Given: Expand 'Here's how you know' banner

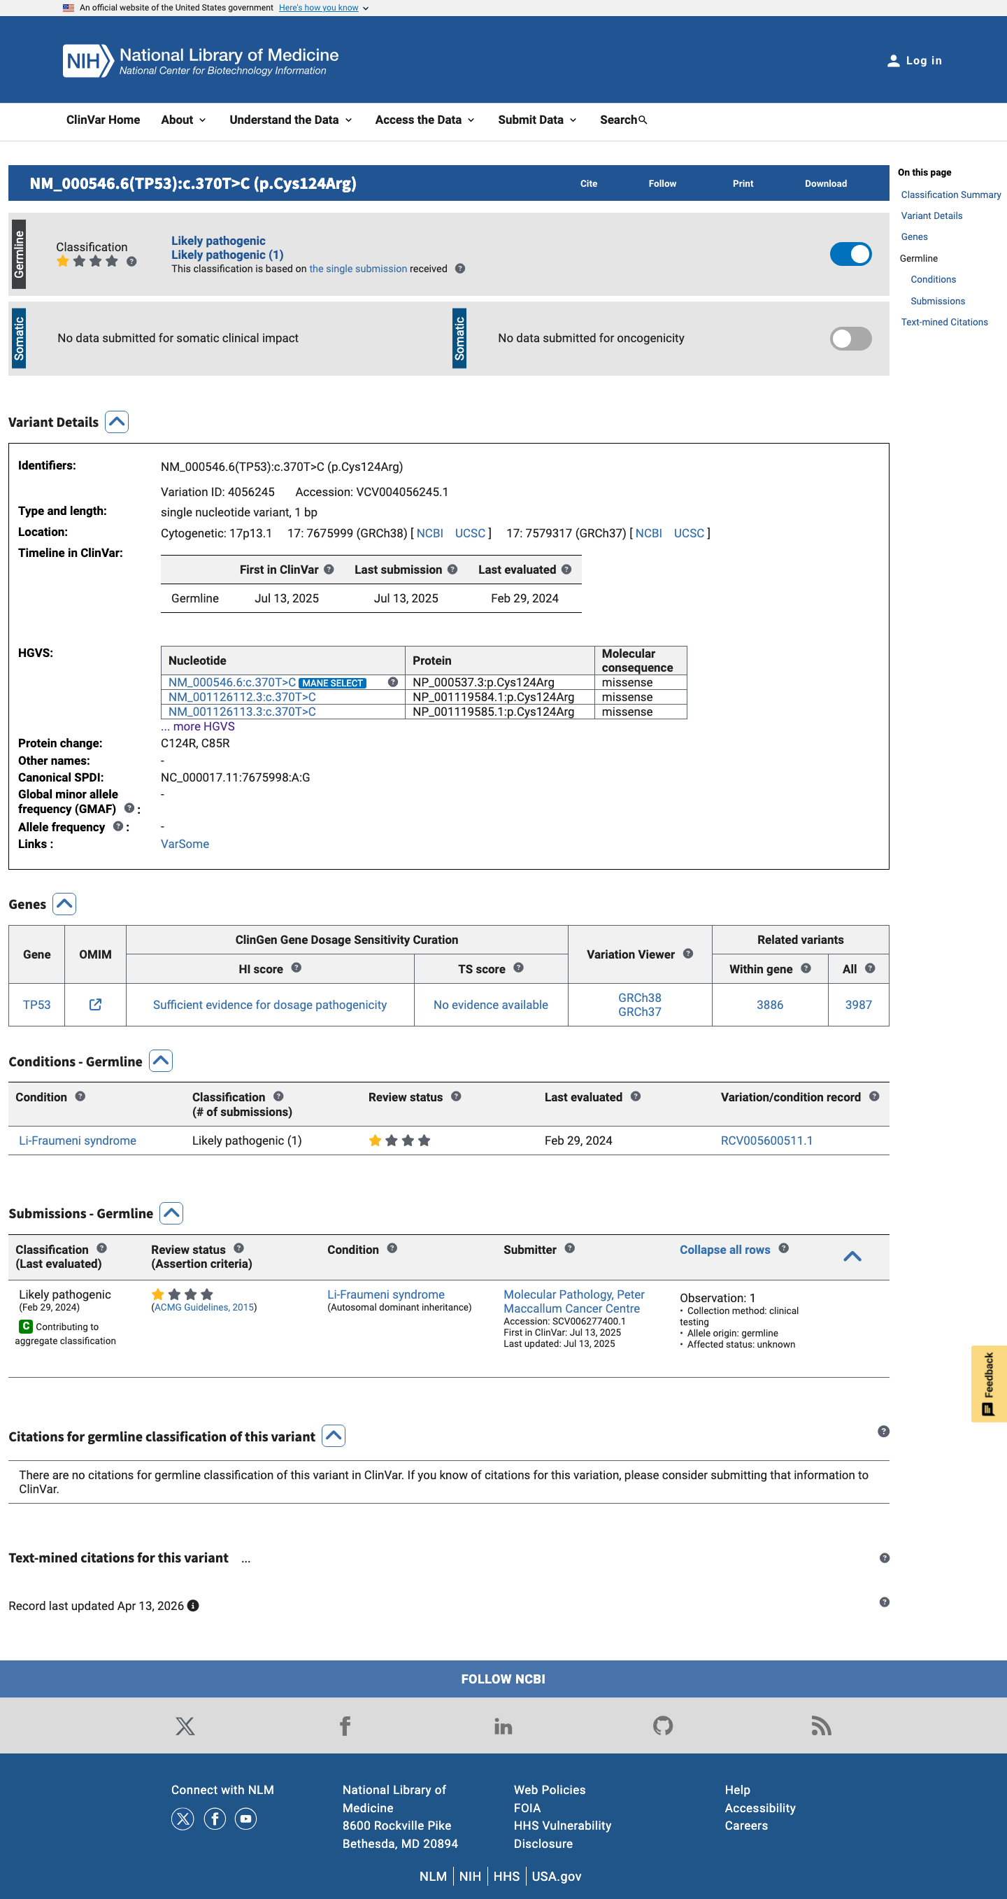Looking at the screenshot, I should coord(324,8).
